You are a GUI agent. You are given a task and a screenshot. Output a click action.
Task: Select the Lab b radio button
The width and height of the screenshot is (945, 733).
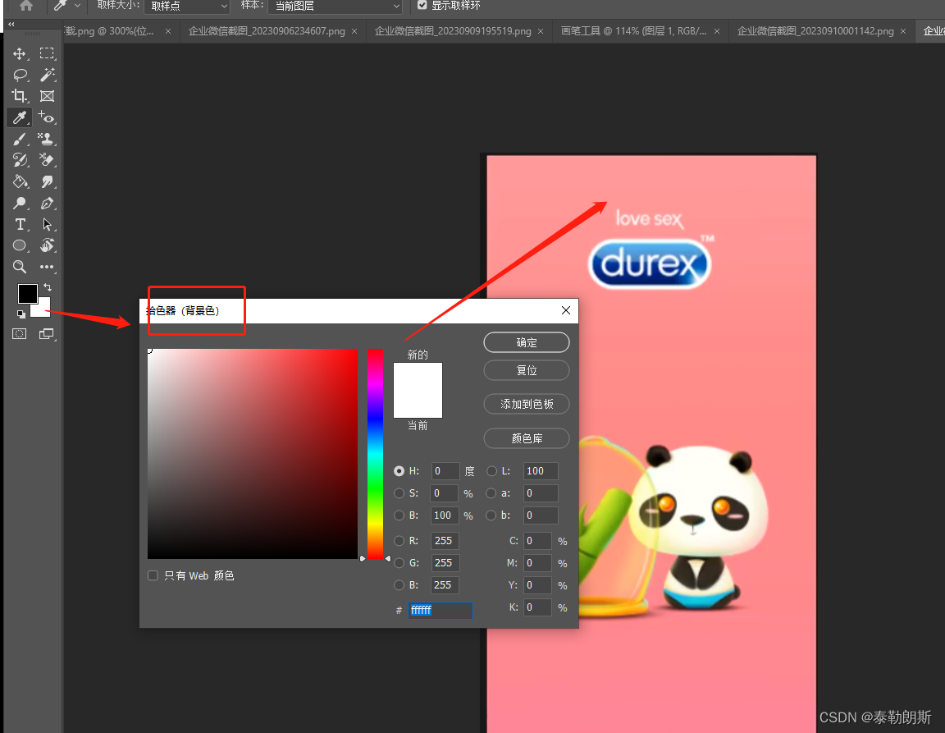(x=491, y=515)
